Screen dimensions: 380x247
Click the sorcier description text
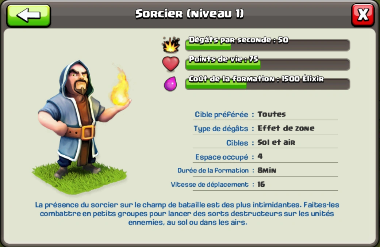[x=187, y=213]
